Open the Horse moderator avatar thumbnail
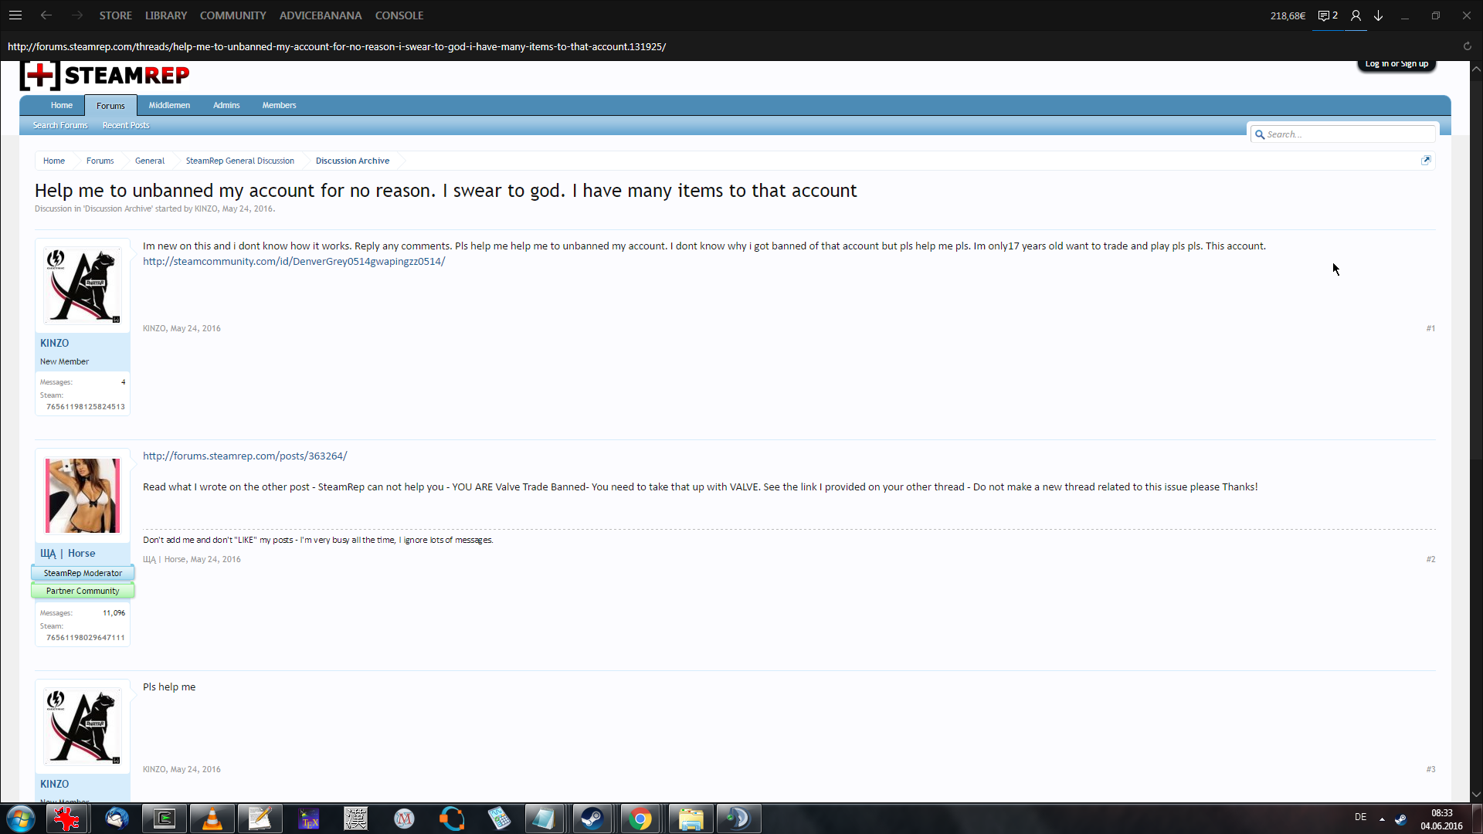Image resolution: width=1483 pixels, height=834 pixels. tap(83, 496)
